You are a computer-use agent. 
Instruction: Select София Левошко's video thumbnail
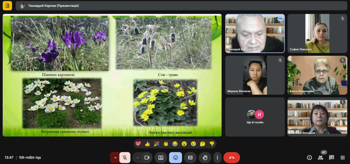pos(317,33)
